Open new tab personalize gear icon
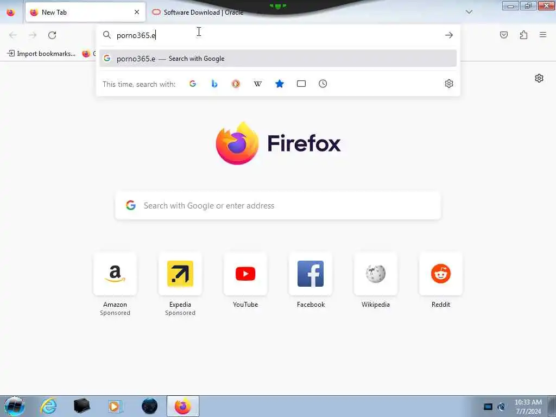Viewport: 556px width, 417px height. 539,78
